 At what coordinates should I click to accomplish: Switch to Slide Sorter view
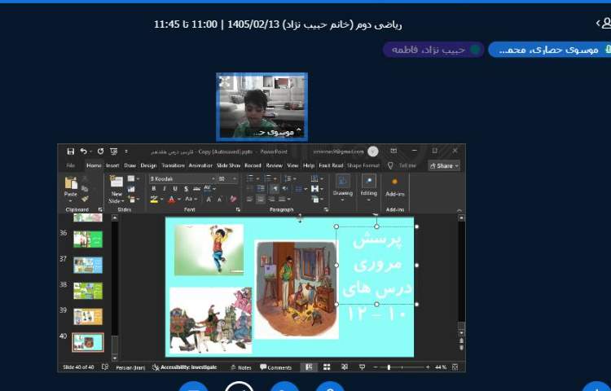pos(327,367)
